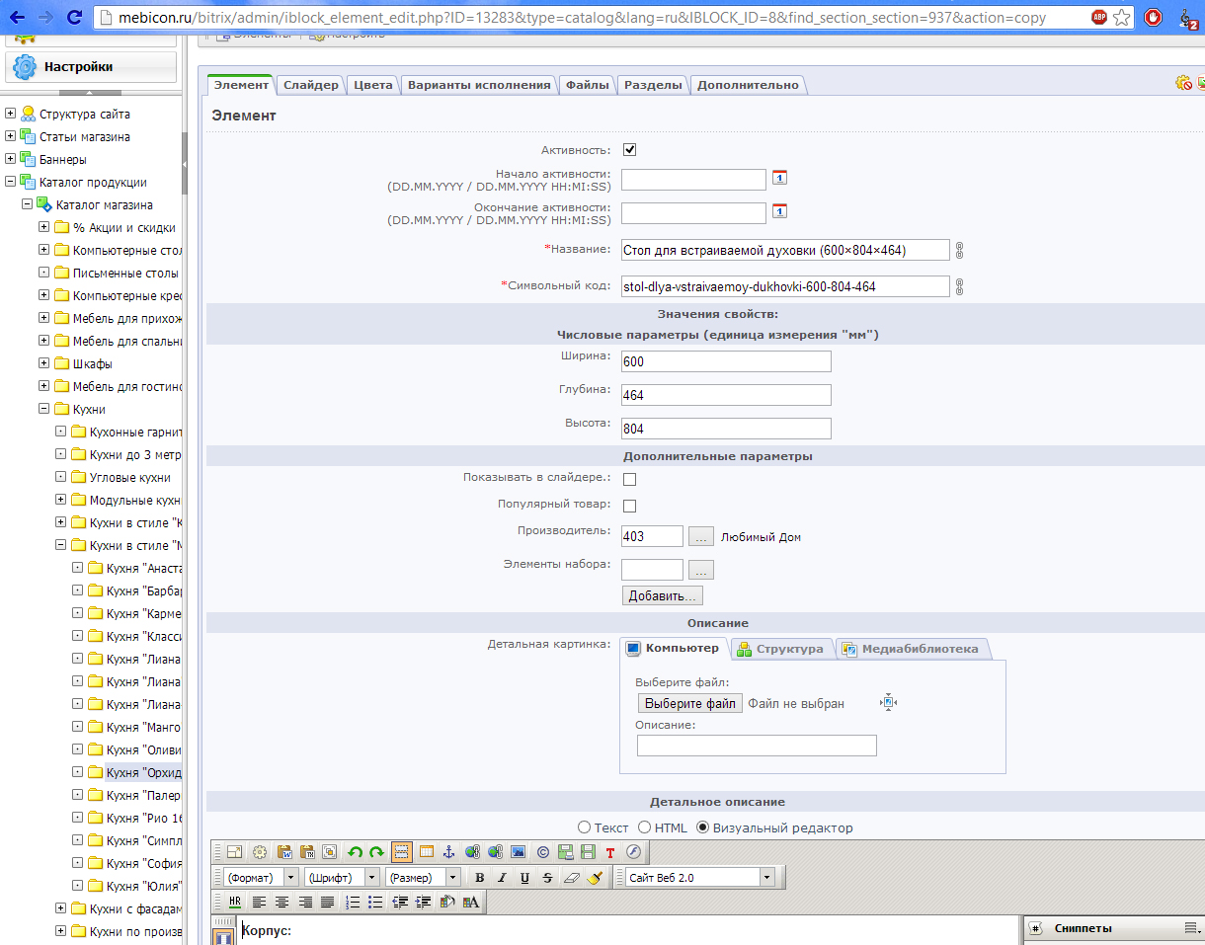Bookmark this page with the star
The height and width of the screenshot is (945, 1205).
(1122, 18)
